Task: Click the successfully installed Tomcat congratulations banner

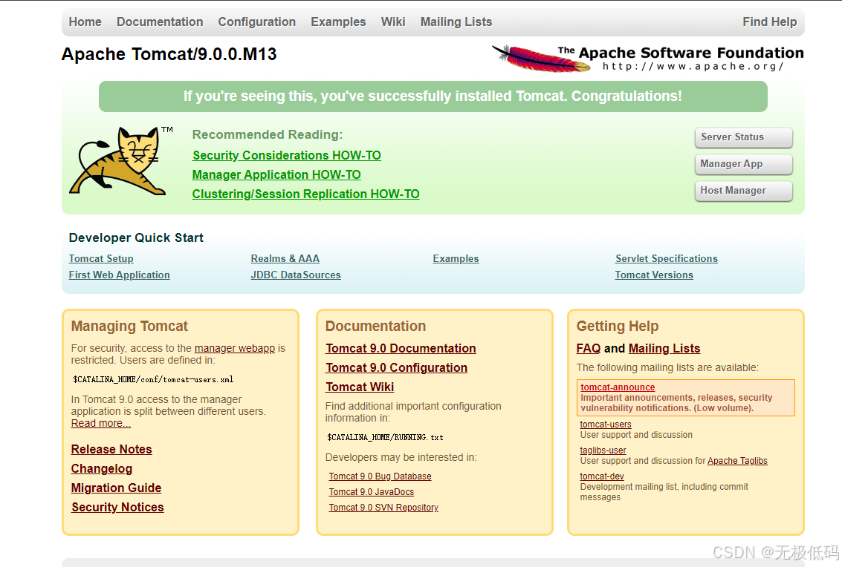Action: click(433, 96)
